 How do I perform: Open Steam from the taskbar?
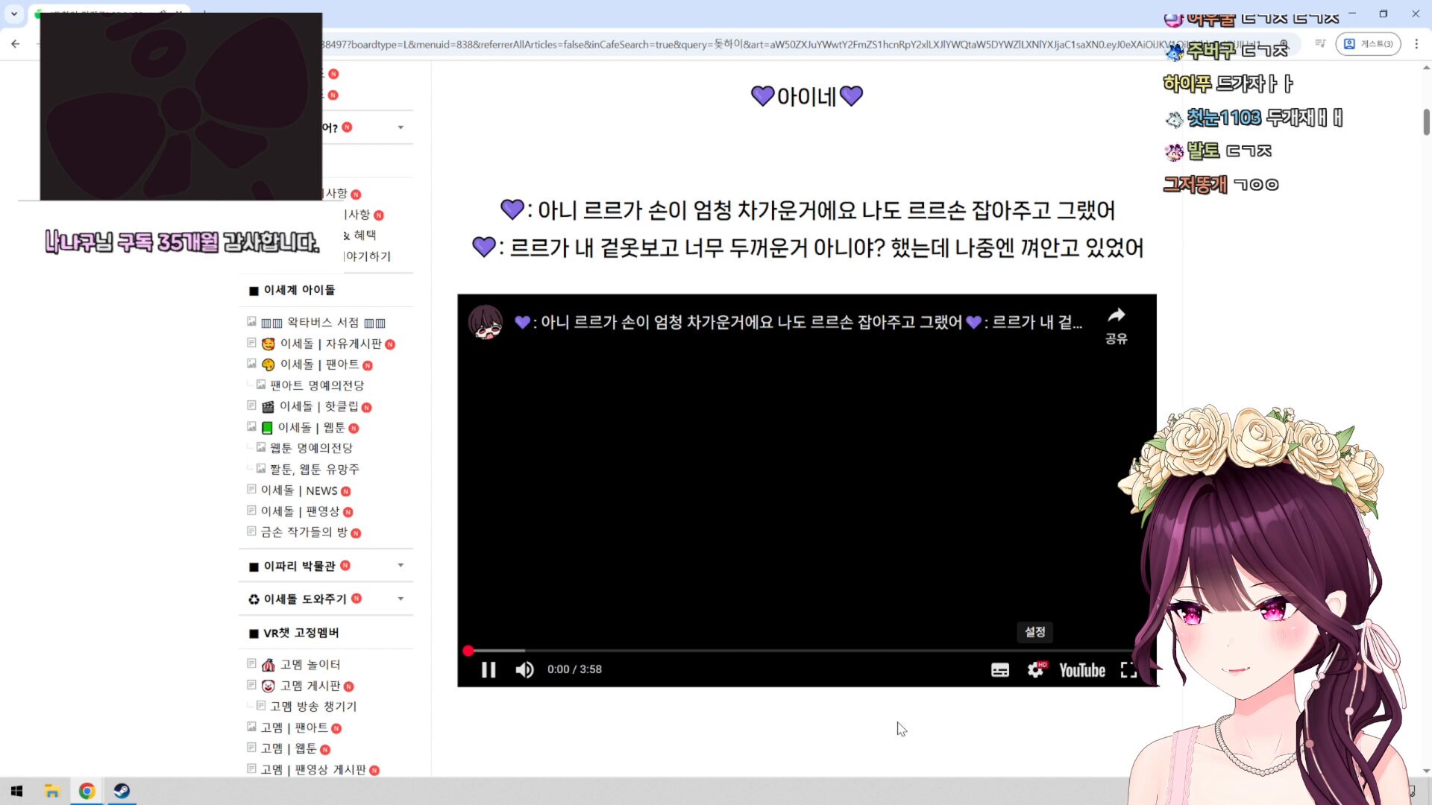(122, 791)
